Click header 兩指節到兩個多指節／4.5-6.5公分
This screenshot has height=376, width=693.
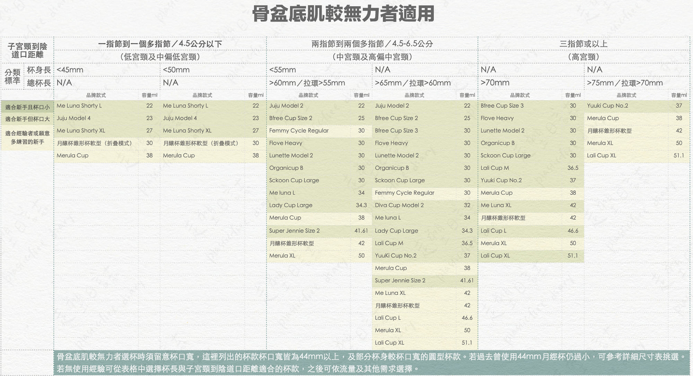[372, 44]
